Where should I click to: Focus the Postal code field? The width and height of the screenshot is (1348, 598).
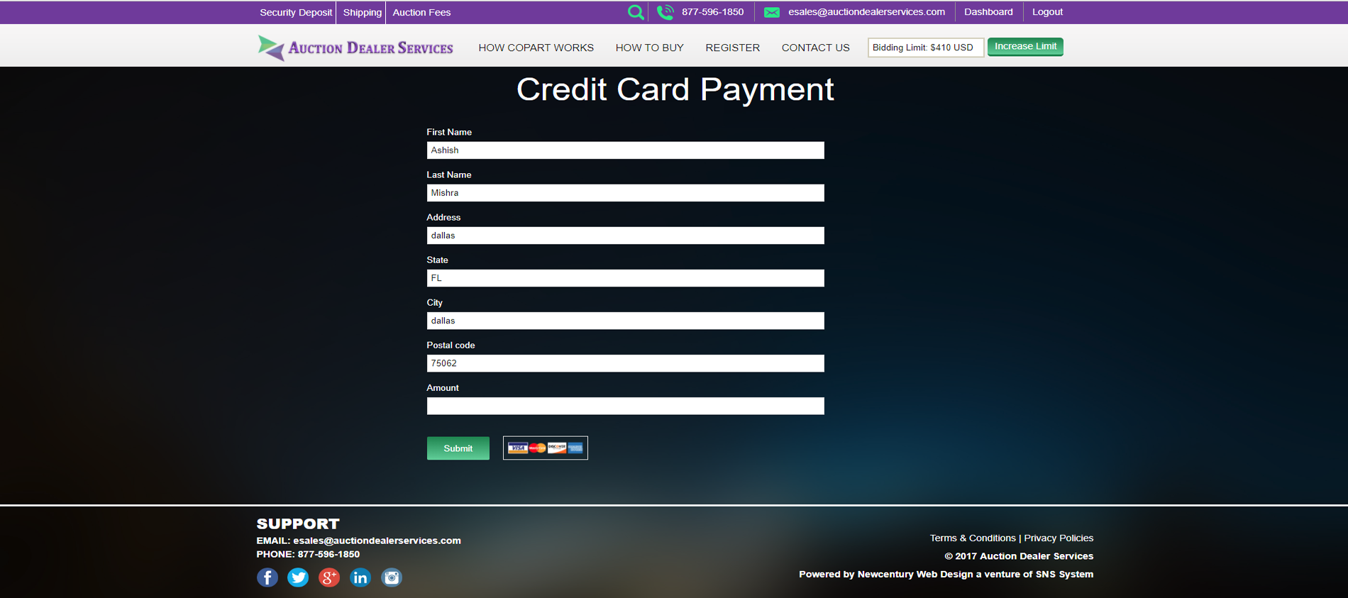[x=626, y=363]
